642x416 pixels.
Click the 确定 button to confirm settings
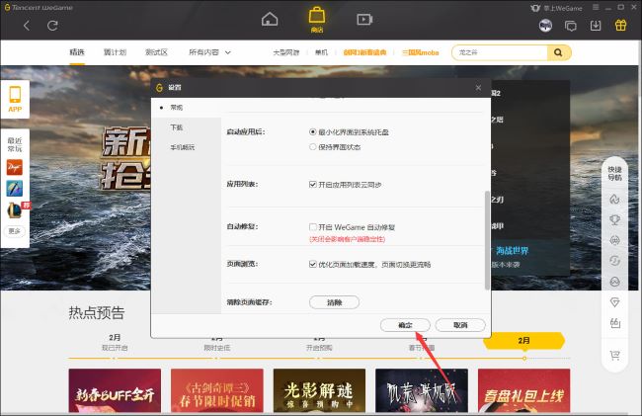click(x=404, y=324)
